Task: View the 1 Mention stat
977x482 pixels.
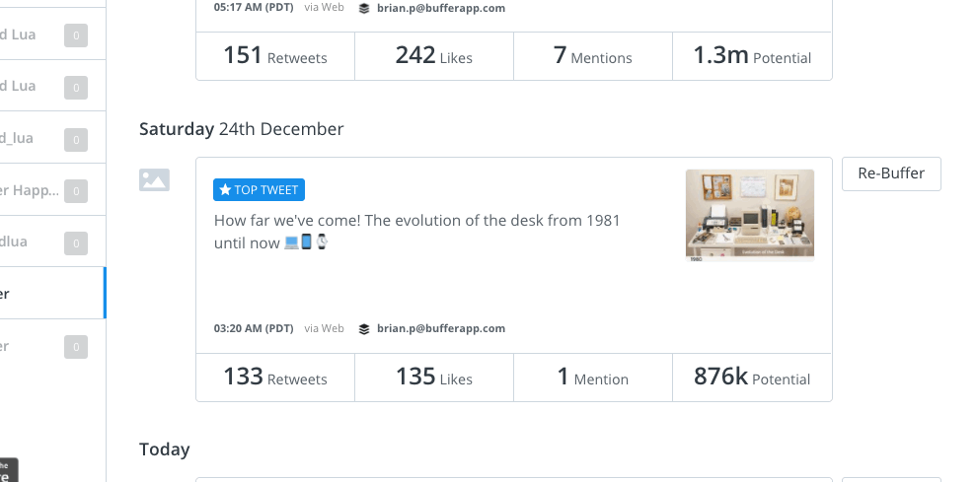Action: (x=592, y=378)
